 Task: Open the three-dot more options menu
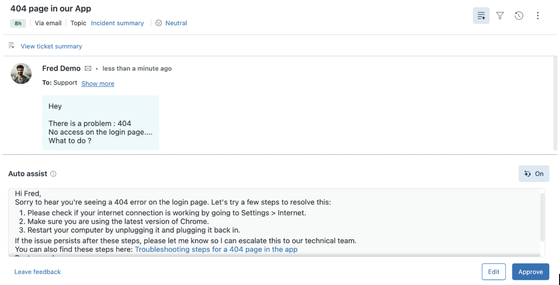tap(538, 16)
